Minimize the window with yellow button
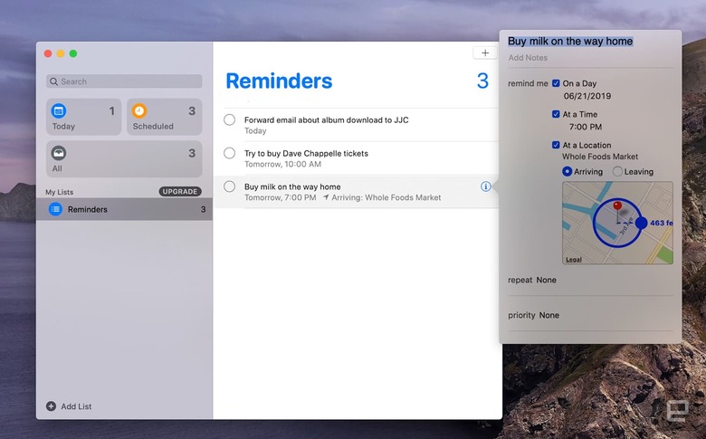The image size is (706, 439). pyautogui.click(x=61, y=53)
